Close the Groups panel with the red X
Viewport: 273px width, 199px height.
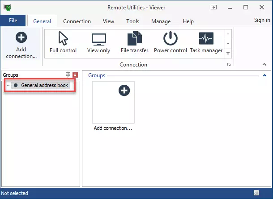click(x=75, y=75)
